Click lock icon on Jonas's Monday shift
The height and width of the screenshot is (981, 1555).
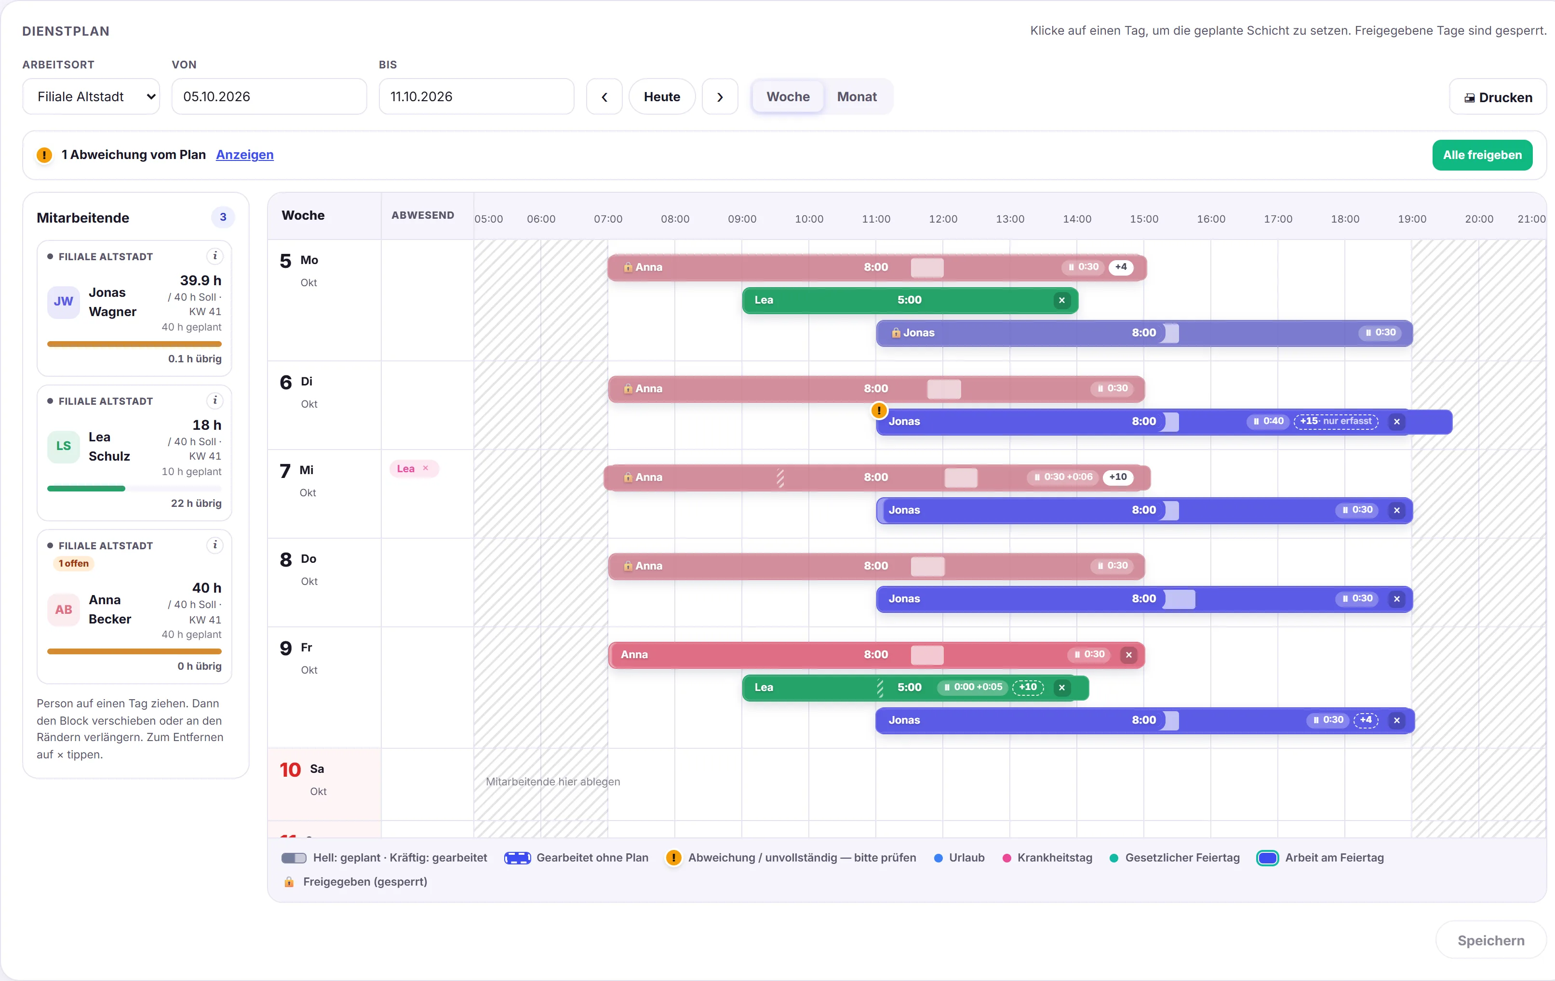(x=896, y=333)
